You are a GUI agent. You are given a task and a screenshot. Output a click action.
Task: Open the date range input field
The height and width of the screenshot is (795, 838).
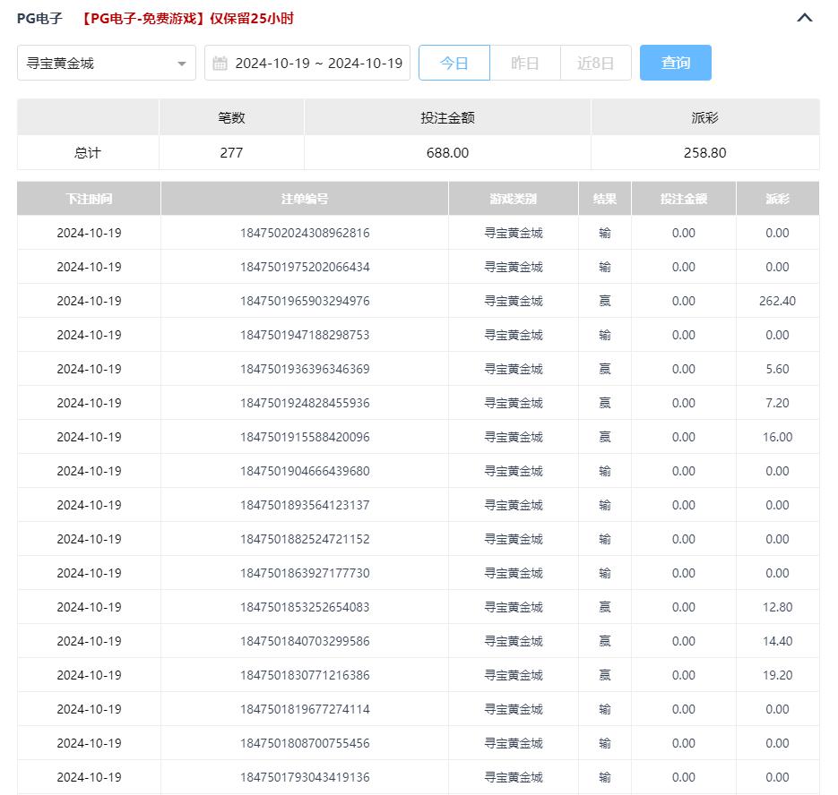(x=317, y=64)
